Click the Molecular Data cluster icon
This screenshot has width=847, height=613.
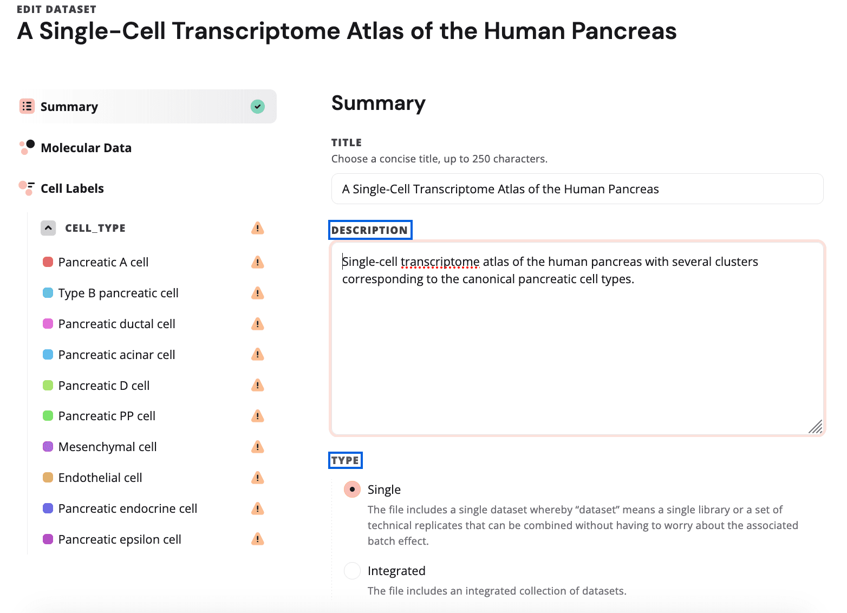27,147
